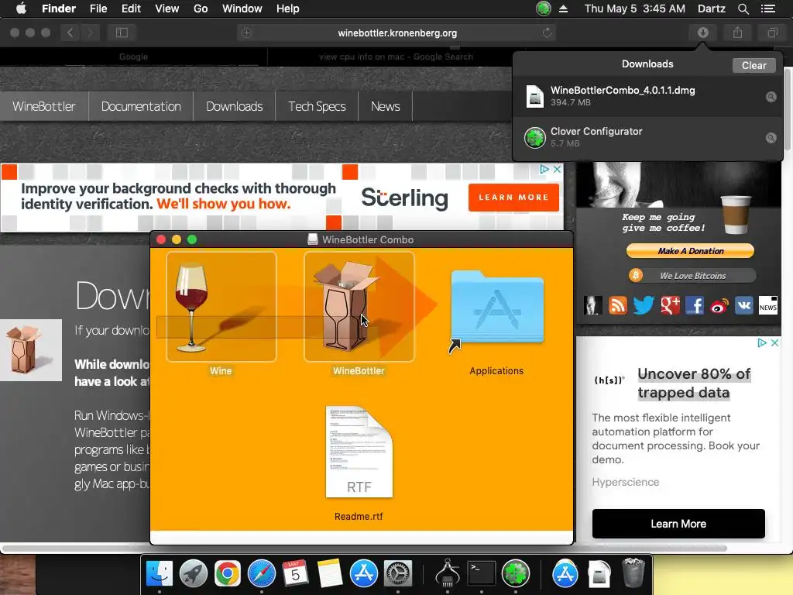Switch to the Tech Specs site tab
The width and height of the screenshot is (793, 595).
click(317, 106)
